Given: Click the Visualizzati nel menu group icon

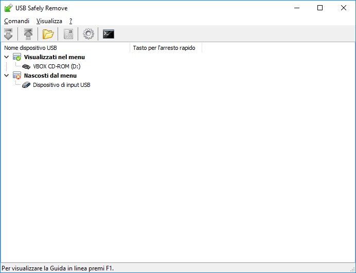Looking at the screenshot, I should click(17, 57).
